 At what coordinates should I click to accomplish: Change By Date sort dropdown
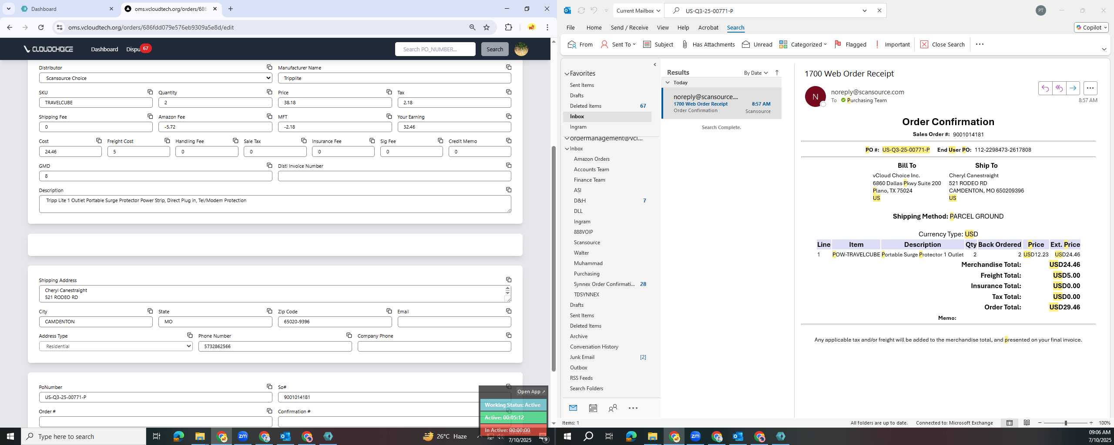[755, 73]
